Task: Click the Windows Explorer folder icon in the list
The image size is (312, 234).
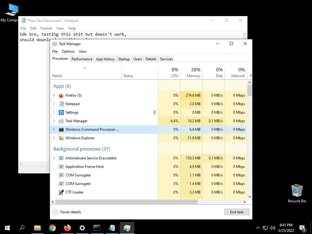Action: coord(61,138)
